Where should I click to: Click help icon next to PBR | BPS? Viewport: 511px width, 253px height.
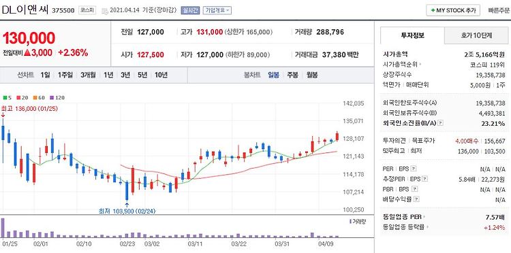pos(414,189)
